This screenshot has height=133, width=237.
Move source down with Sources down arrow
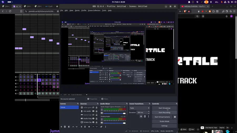(97, 127)
